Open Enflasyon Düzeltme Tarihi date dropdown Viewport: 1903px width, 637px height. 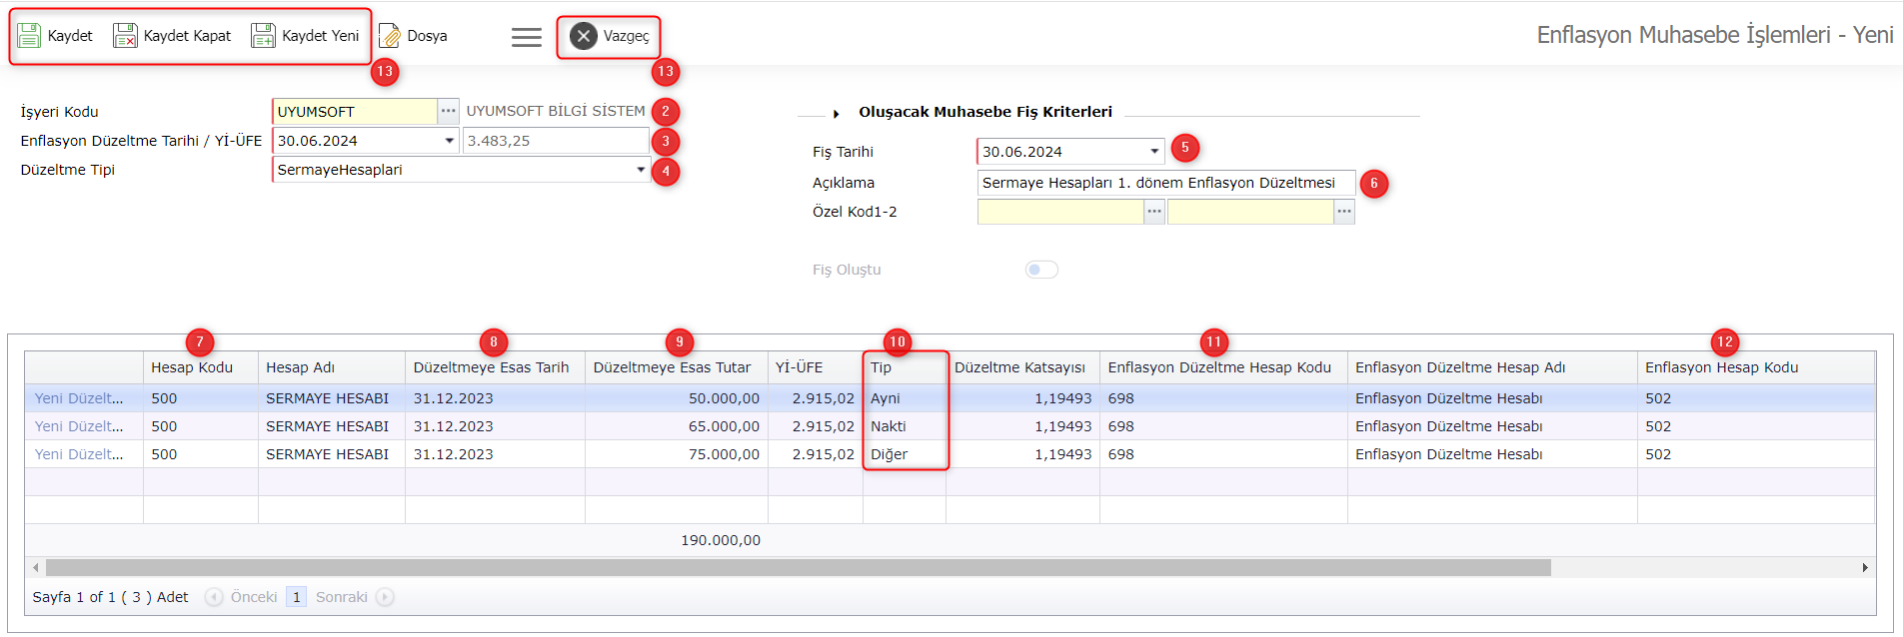point(449,141)
